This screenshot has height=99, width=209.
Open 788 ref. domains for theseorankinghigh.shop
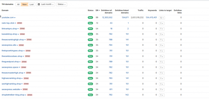(x=111, y=40)
